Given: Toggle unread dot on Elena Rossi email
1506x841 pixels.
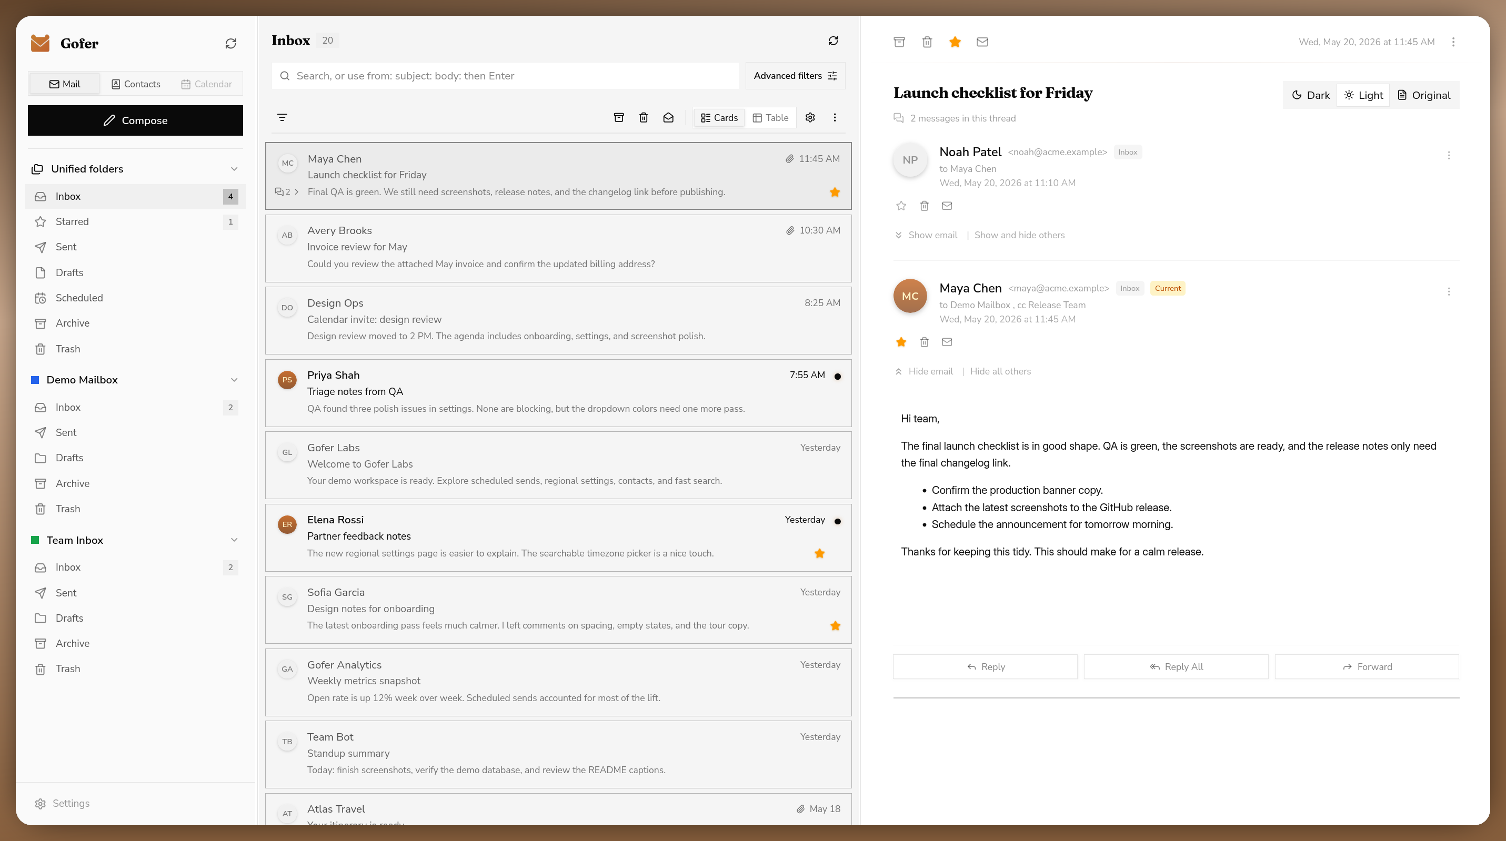Looking at the screenshot, I should click(x=838, y=521).
